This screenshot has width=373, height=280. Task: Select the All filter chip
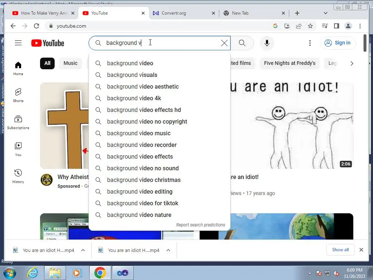(x=47, y=63)
